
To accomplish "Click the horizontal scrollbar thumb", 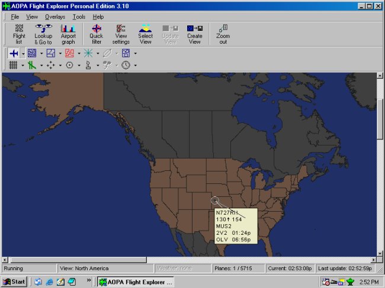I will [78, 260].
